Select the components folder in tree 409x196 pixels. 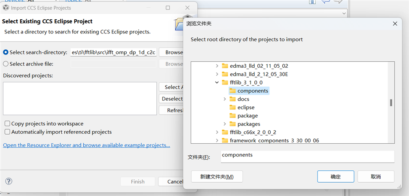point(253,91)
